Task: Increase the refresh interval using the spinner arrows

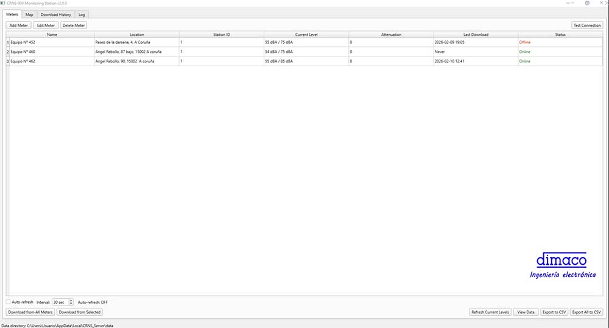Action: click(x=71, y=300)
